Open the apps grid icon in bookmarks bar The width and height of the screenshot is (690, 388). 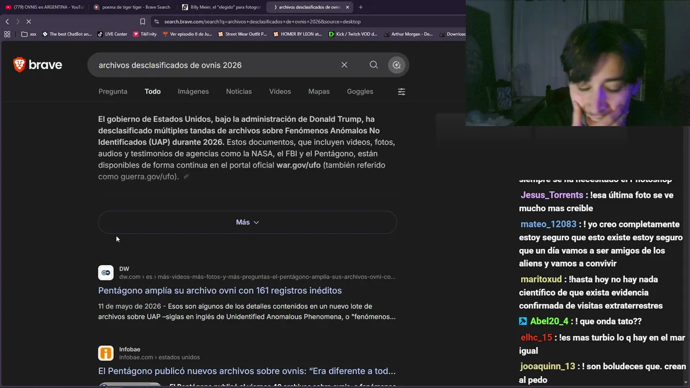point(7,34)
